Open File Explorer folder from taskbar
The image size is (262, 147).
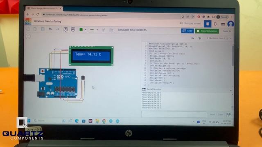(97, 121)
